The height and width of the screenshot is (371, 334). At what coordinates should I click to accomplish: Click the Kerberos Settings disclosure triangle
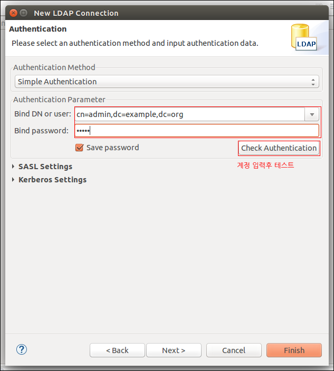(x=13, y=180)
